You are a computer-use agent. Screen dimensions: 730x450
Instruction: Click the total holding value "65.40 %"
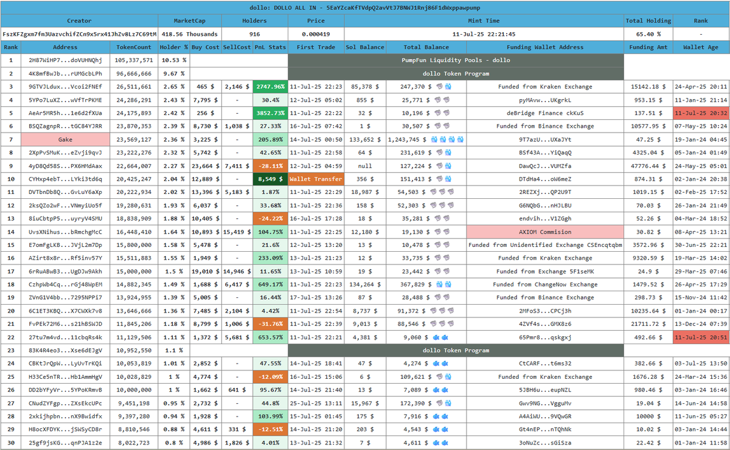(x=648, y=34)
